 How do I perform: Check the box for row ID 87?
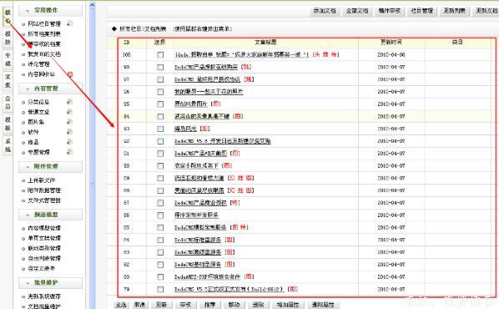(160, 203)
